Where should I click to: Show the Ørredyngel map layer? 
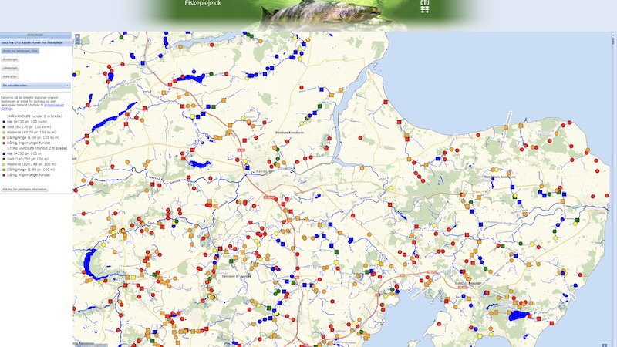pyautogui.click(x=10, y=59)
